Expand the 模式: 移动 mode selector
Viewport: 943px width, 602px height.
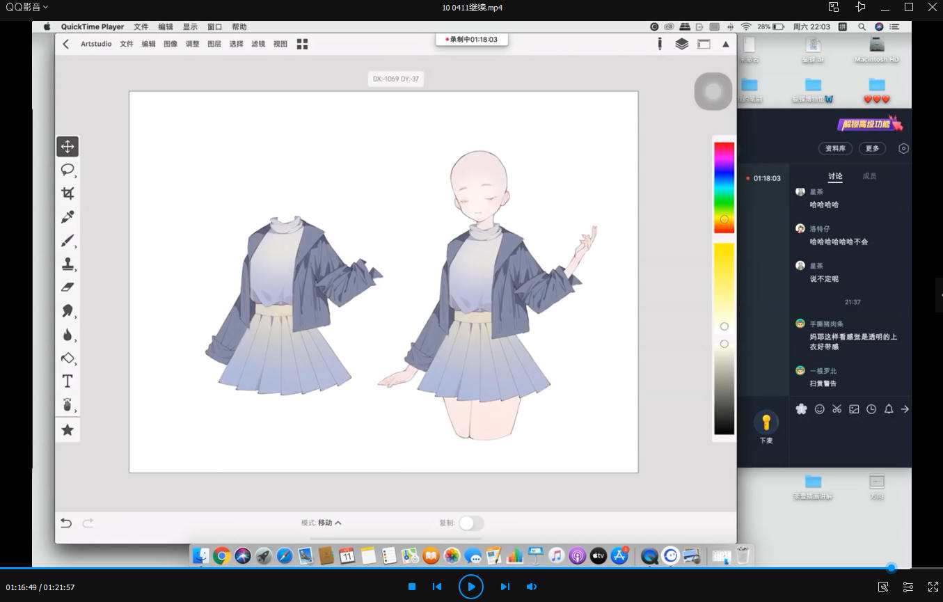pyautogui.click(x=322, y=523)
